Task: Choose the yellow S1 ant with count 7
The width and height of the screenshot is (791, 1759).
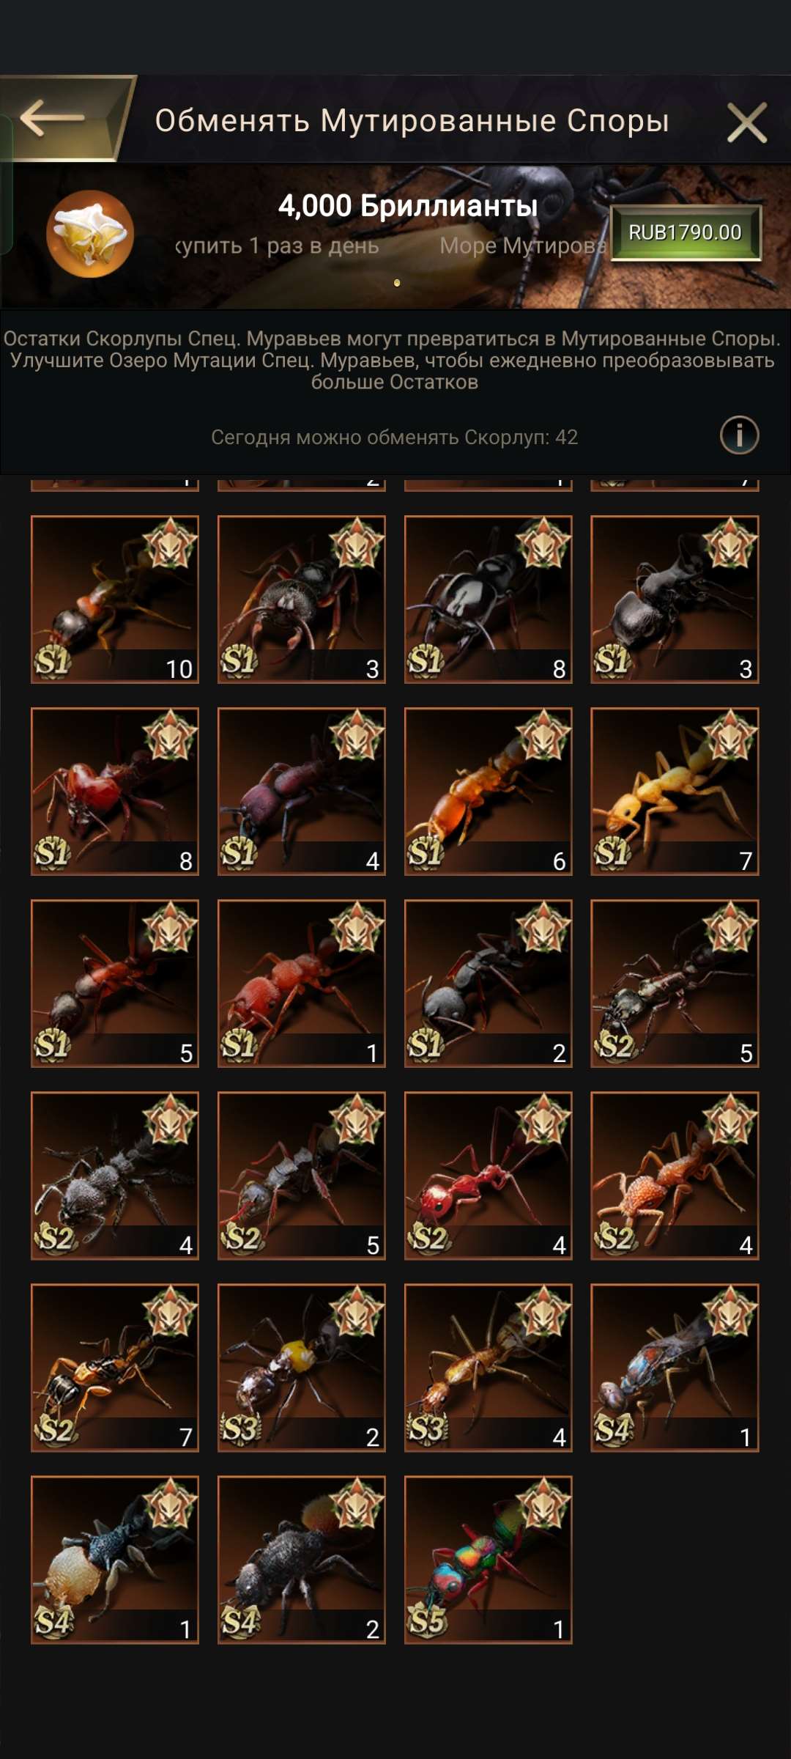Action: tap(675, 792)
